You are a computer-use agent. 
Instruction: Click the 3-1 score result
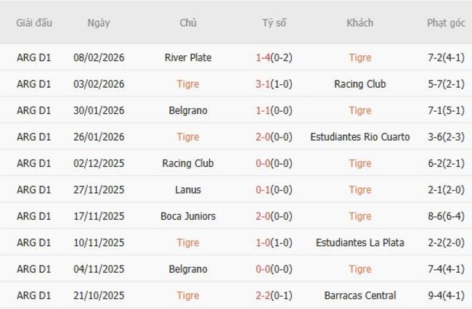tap(263, 84)
